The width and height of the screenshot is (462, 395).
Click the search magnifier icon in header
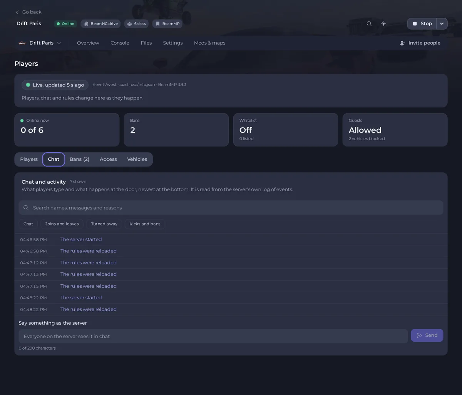[369, 24]
